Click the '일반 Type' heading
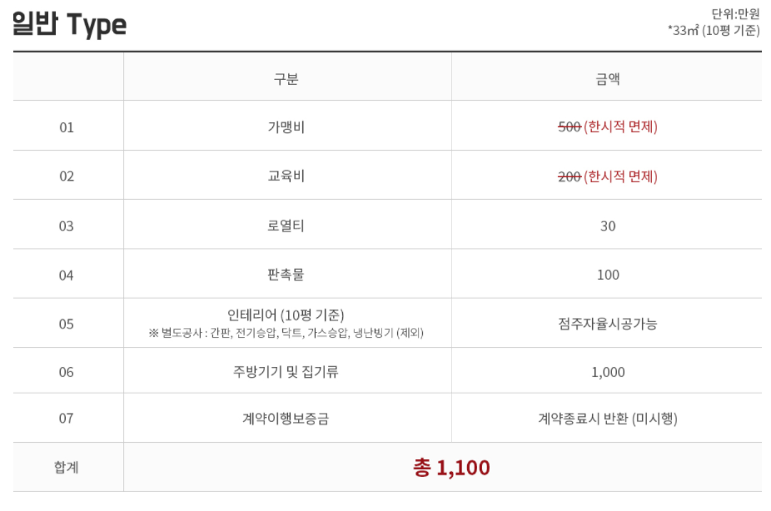The width and height of the screenshot is (771, 511). point(69,24)
